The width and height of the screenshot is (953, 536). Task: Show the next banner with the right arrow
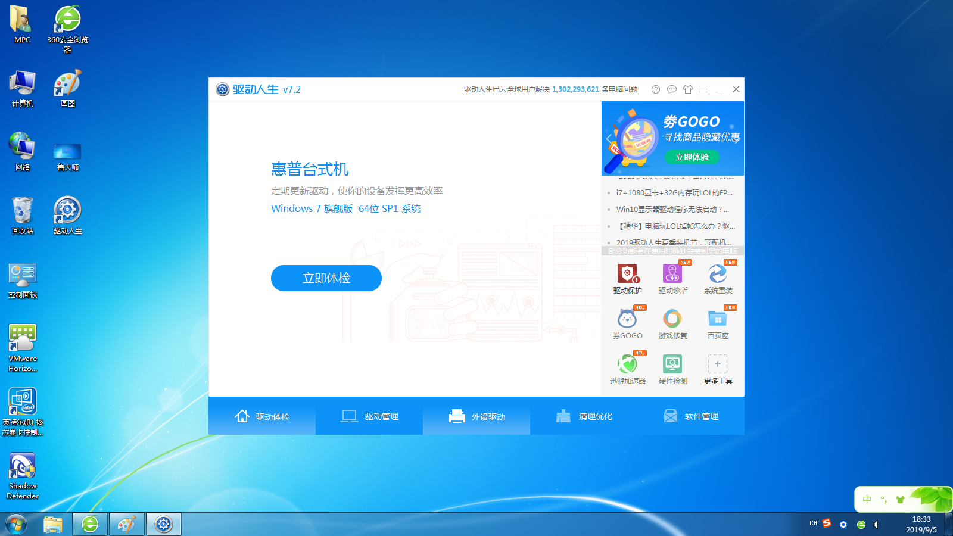(737, 139)
